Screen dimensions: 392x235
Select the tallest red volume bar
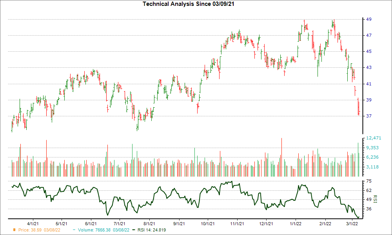(x=281, y=153)
